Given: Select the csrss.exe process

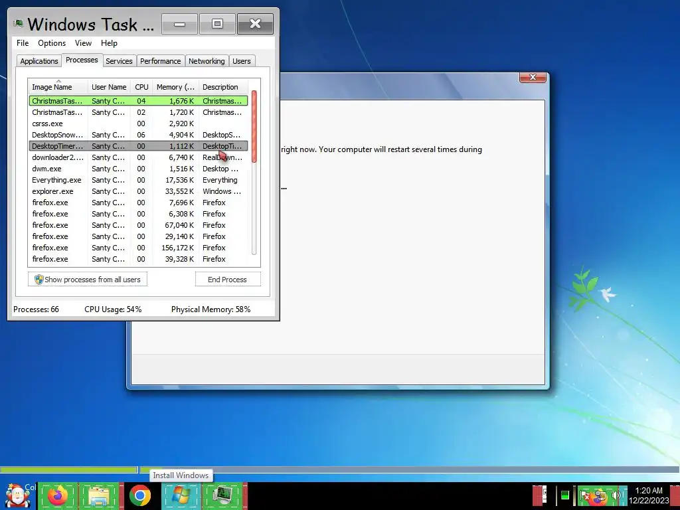Looking at the screenshot, I should click(138, 123).
